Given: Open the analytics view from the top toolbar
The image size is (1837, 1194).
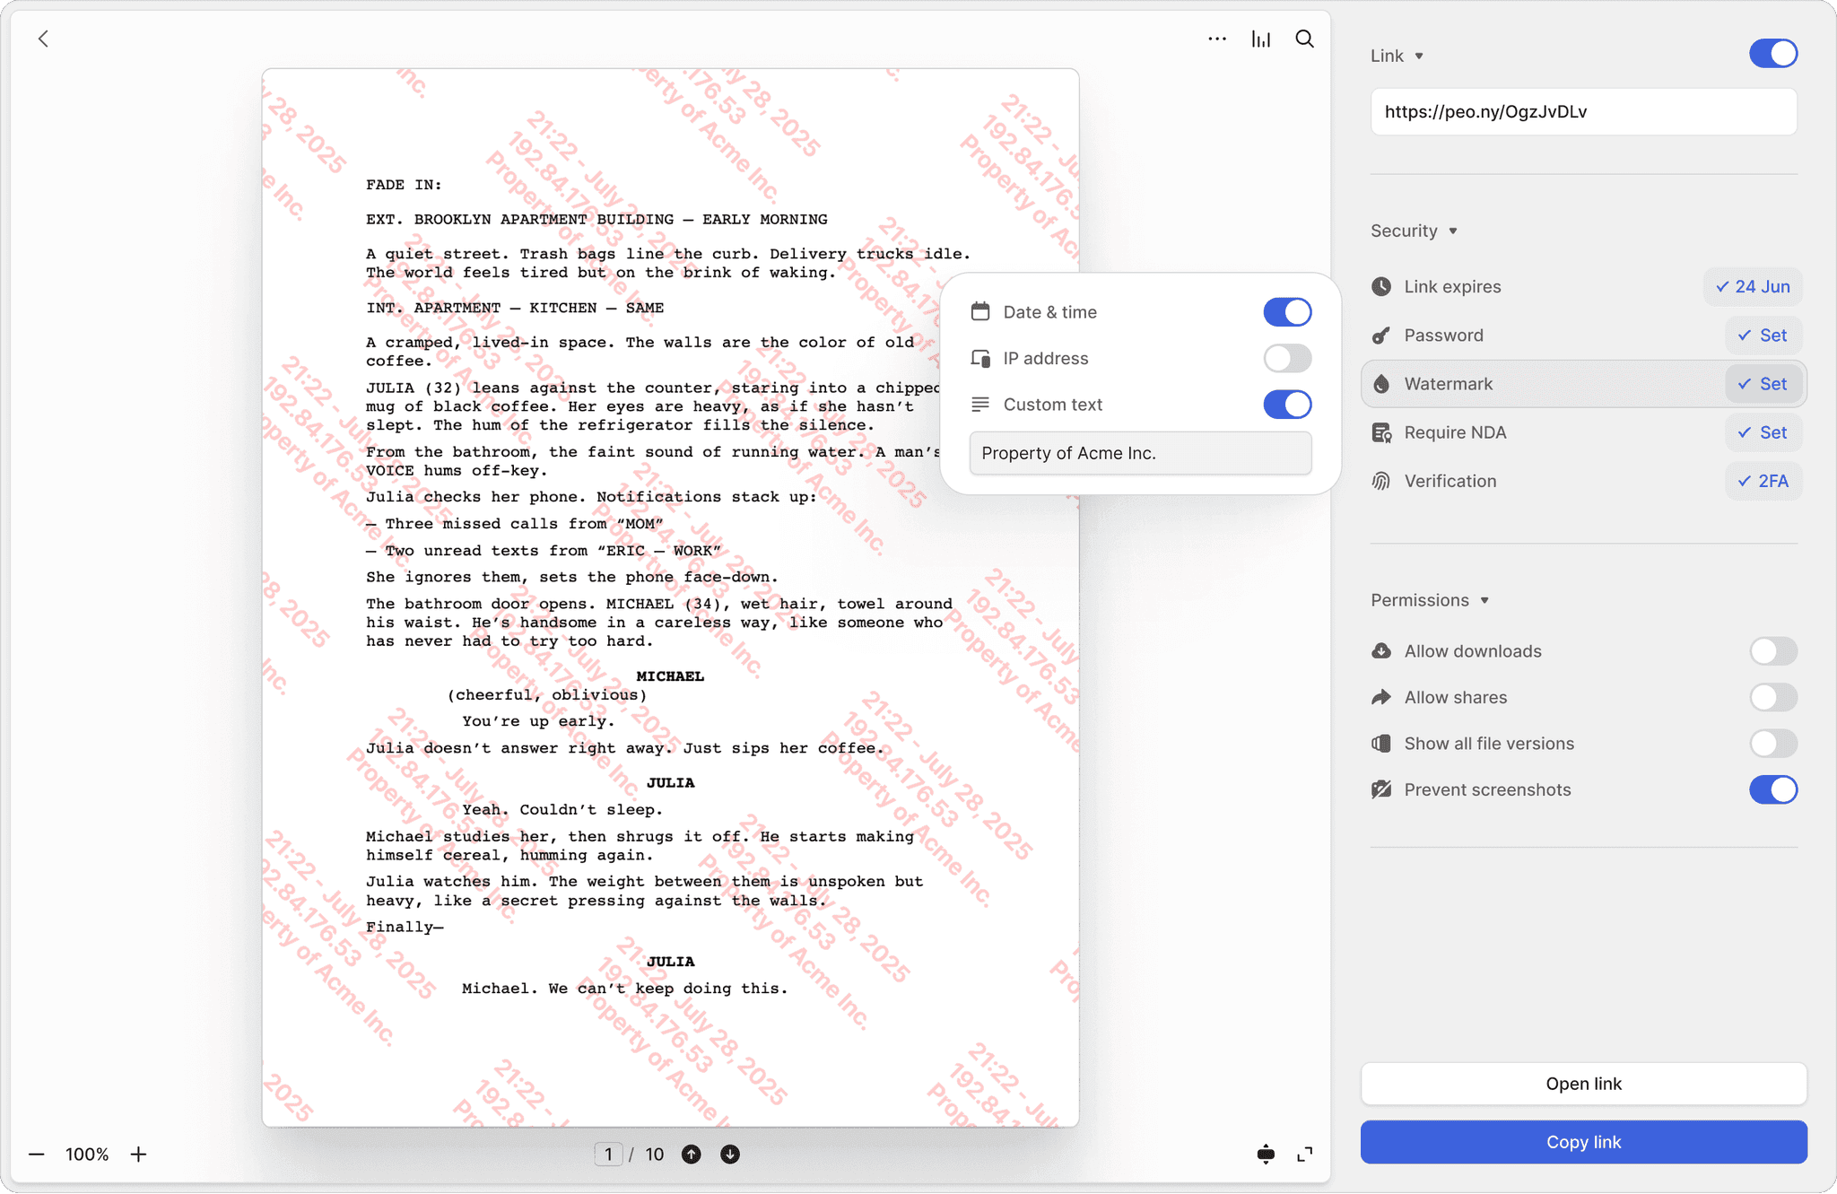Looking at the screenshot, I should (1259, 39).
